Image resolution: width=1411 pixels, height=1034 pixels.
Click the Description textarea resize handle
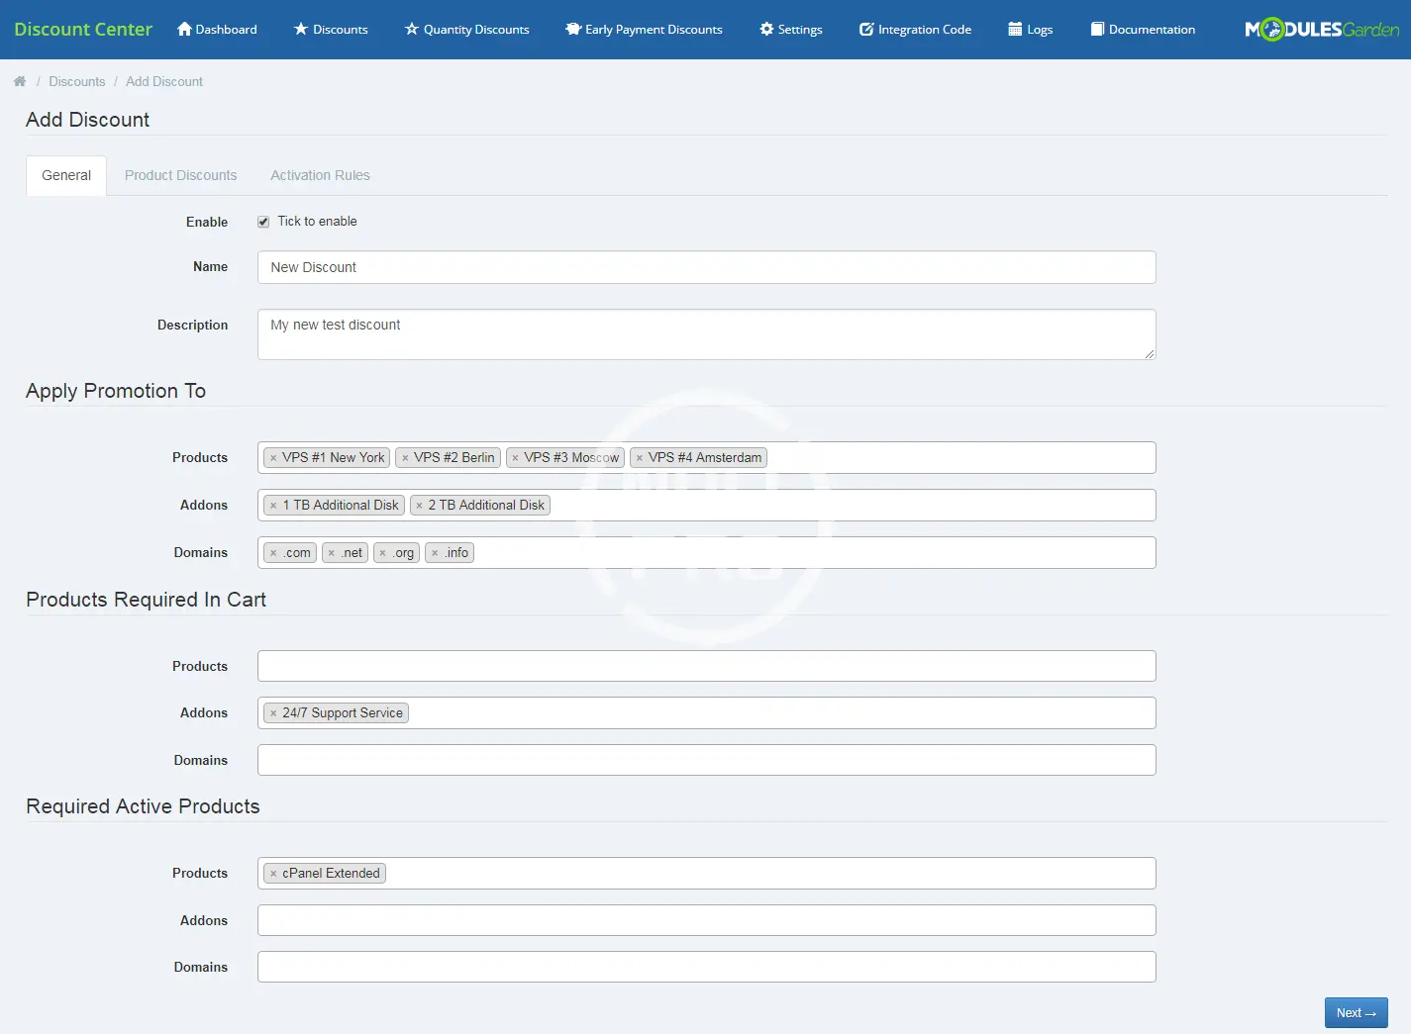click(1150, 353)
